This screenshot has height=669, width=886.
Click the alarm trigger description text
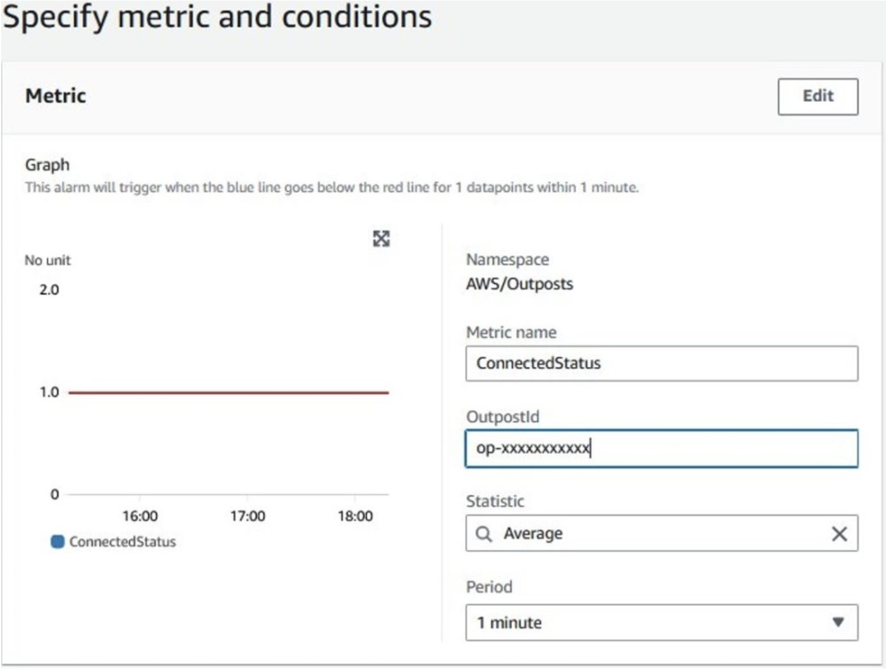(332, 187)
